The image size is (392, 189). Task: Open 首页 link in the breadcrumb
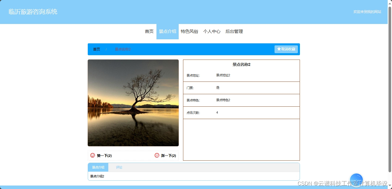pos(96,49)
